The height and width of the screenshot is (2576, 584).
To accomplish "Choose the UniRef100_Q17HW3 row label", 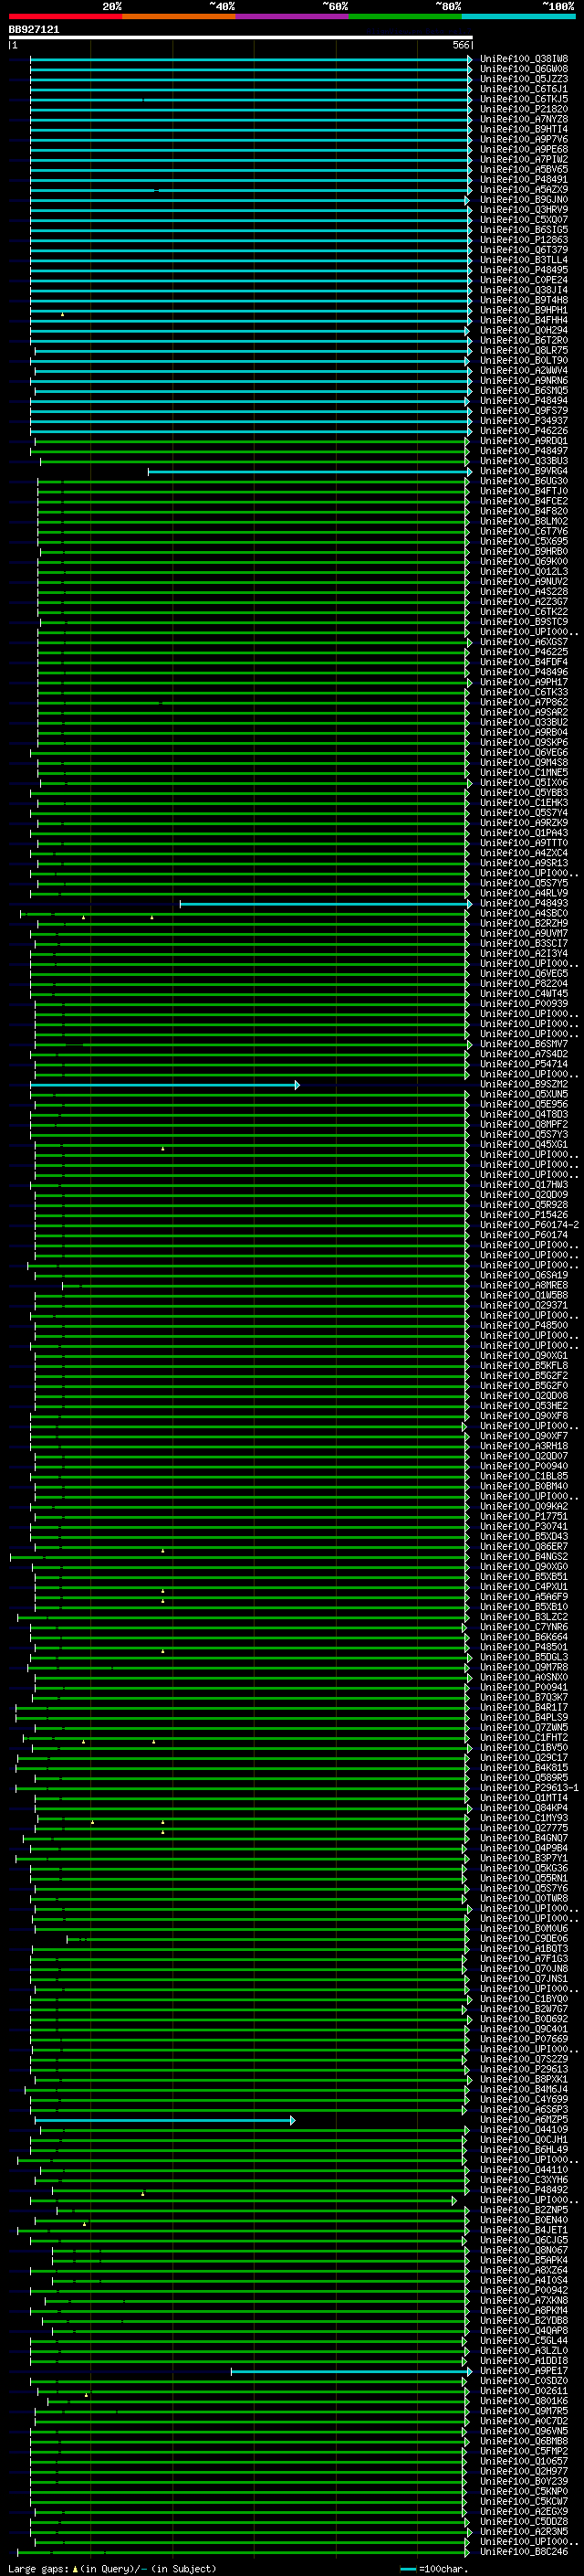I will pos(524,1184).
